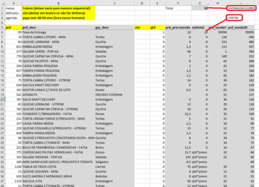Click qtd cell for Taxa de Entrega
259x187 pixels.
157,33
